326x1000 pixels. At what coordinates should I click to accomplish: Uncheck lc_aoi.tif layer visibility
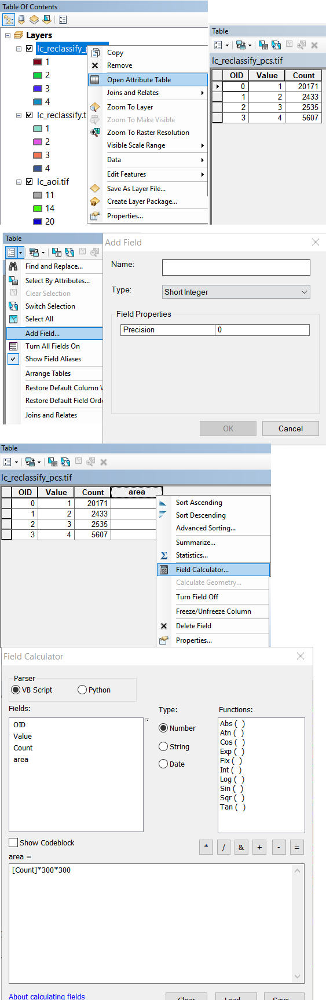(30, 182)
